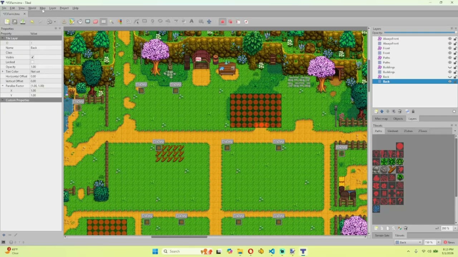Toggle the Locked checkbox in Properties
Screen dimensions: 458x257
(x=32, y=62)
